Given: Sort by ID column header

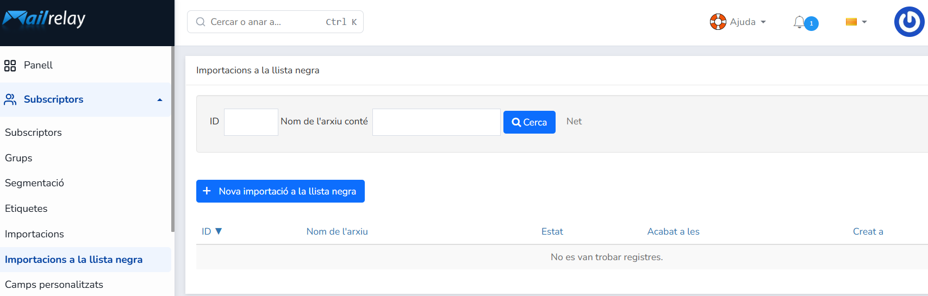Looking at the screenshot, I should pos(207,231).
